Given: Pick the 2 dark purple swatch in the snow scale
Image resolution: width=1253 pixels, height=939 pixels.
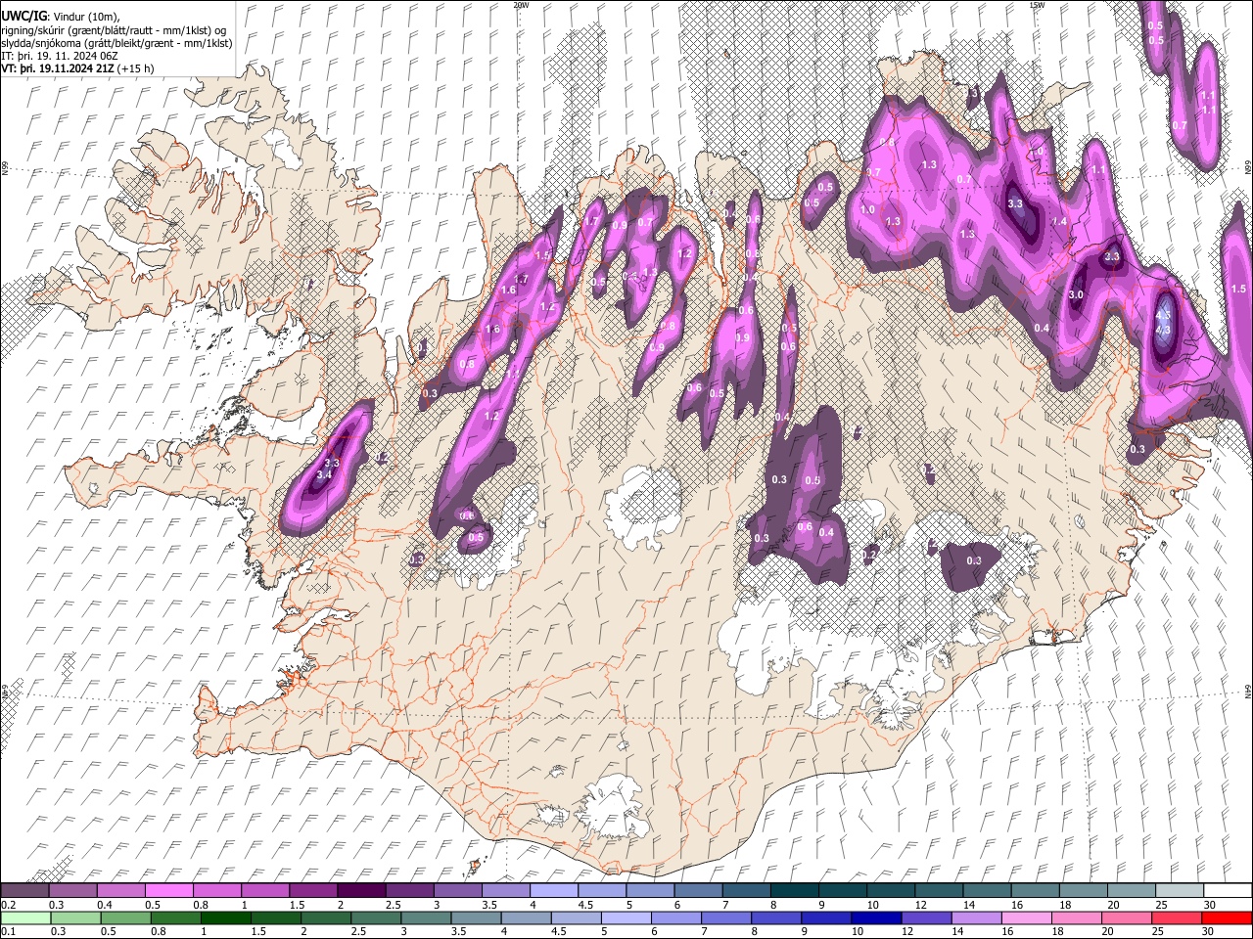Looking at the screenshot, I should pyautogui.click(x=360, y=890).
